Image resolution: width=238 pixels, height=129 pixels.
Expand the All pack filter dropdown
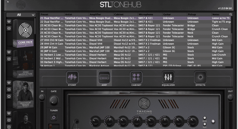click(x=21, y=15)
